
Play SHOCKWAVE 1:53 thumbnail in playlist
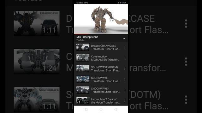(83, 90)
